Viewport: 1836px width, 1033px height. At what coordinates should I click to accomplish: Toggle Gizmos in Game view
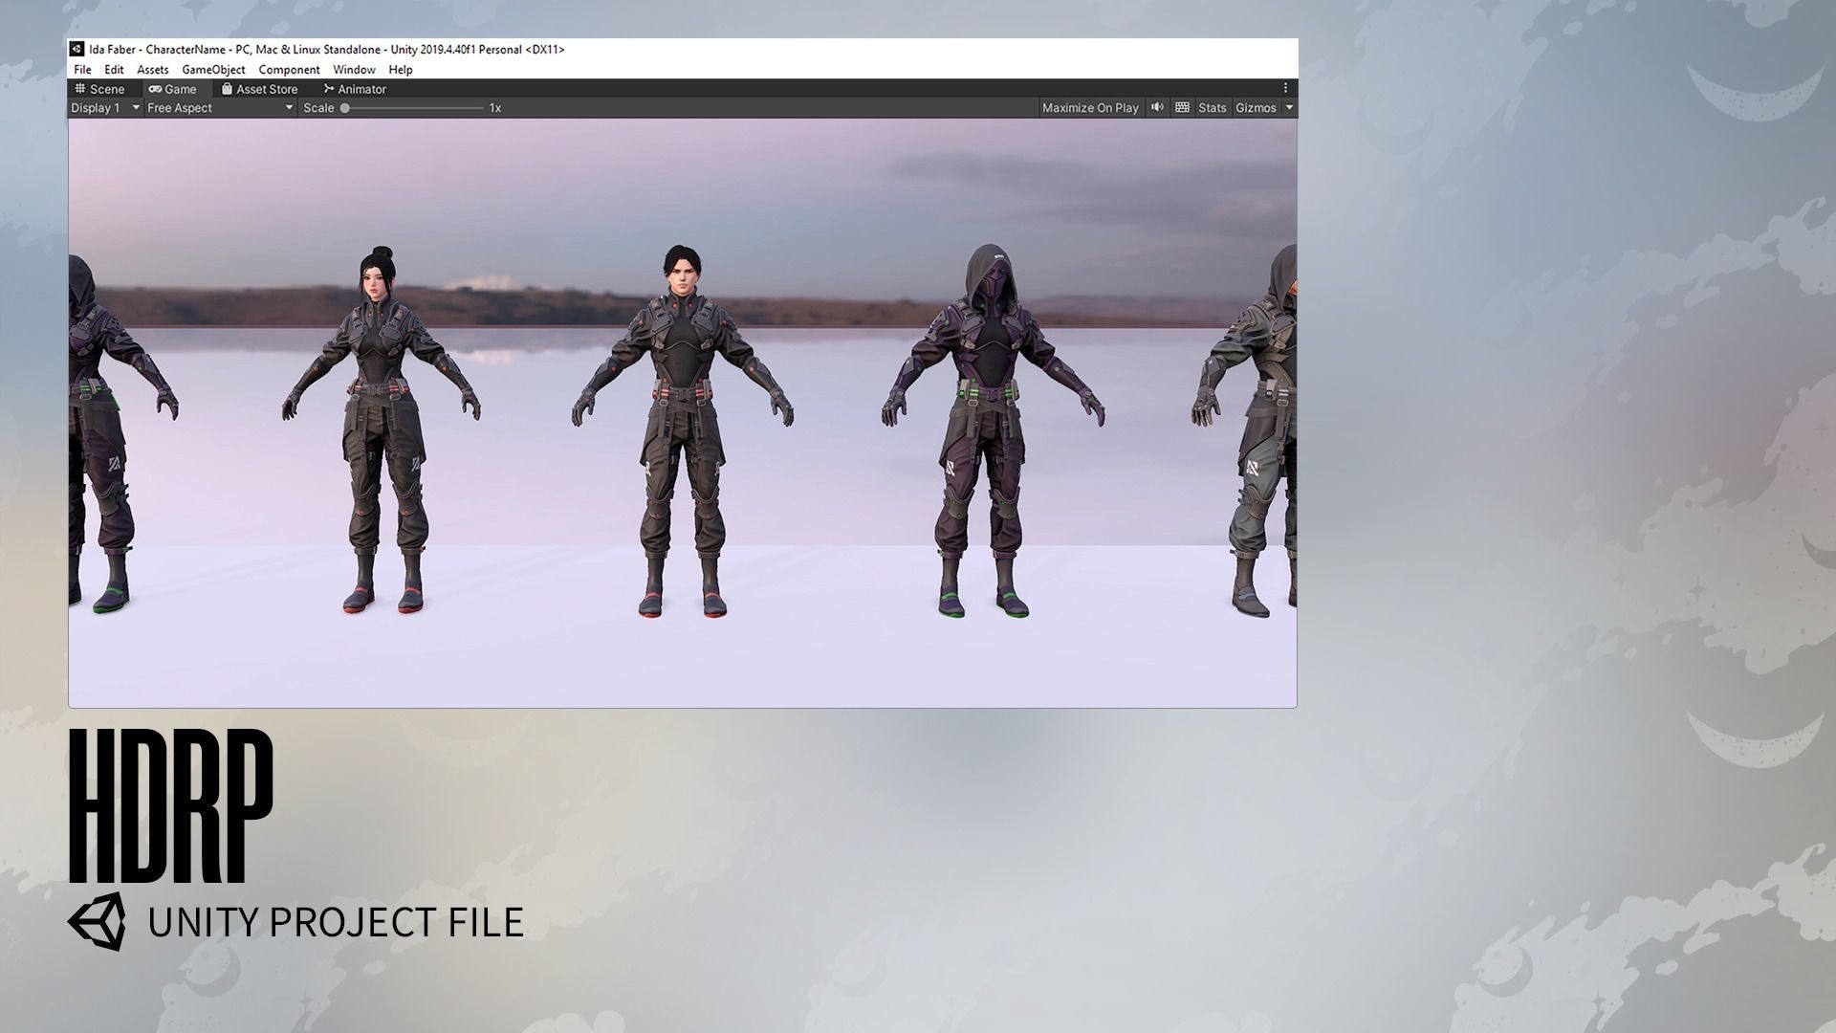click(x=1255, y=108)
